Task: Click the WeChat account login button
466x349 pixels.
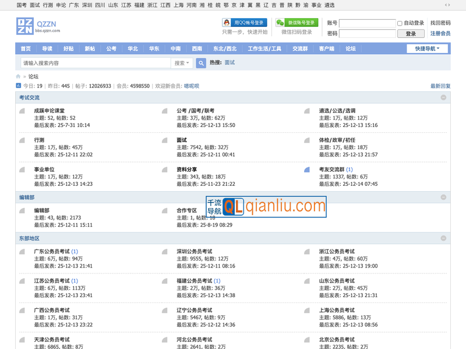Action: click(297, 23)
